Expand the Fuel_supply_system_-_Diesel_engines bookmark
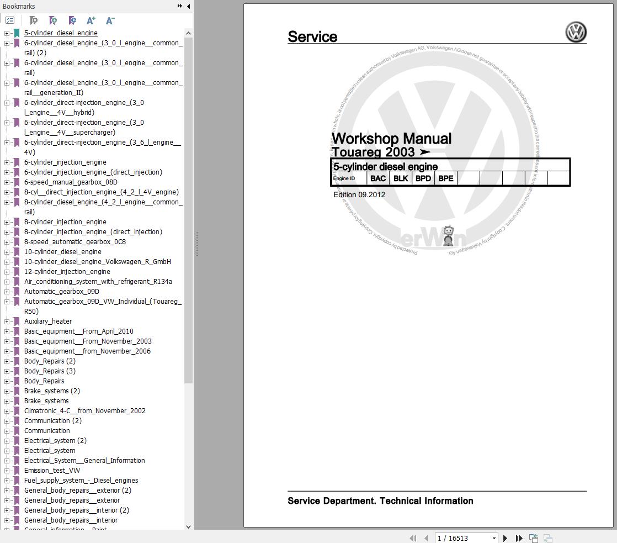 (7, 481)
